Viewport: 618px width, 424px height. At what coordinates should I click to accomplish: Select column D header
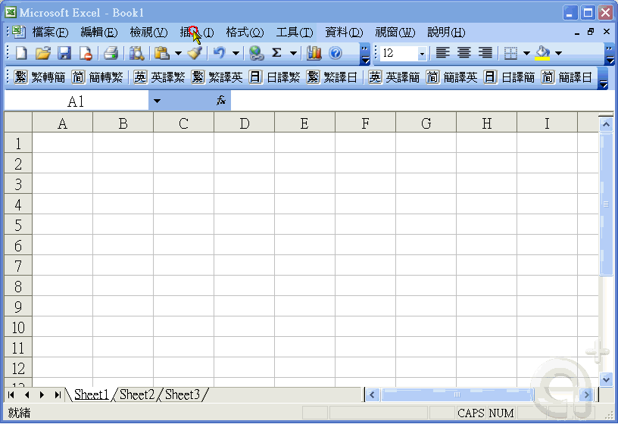click(244, 123)
